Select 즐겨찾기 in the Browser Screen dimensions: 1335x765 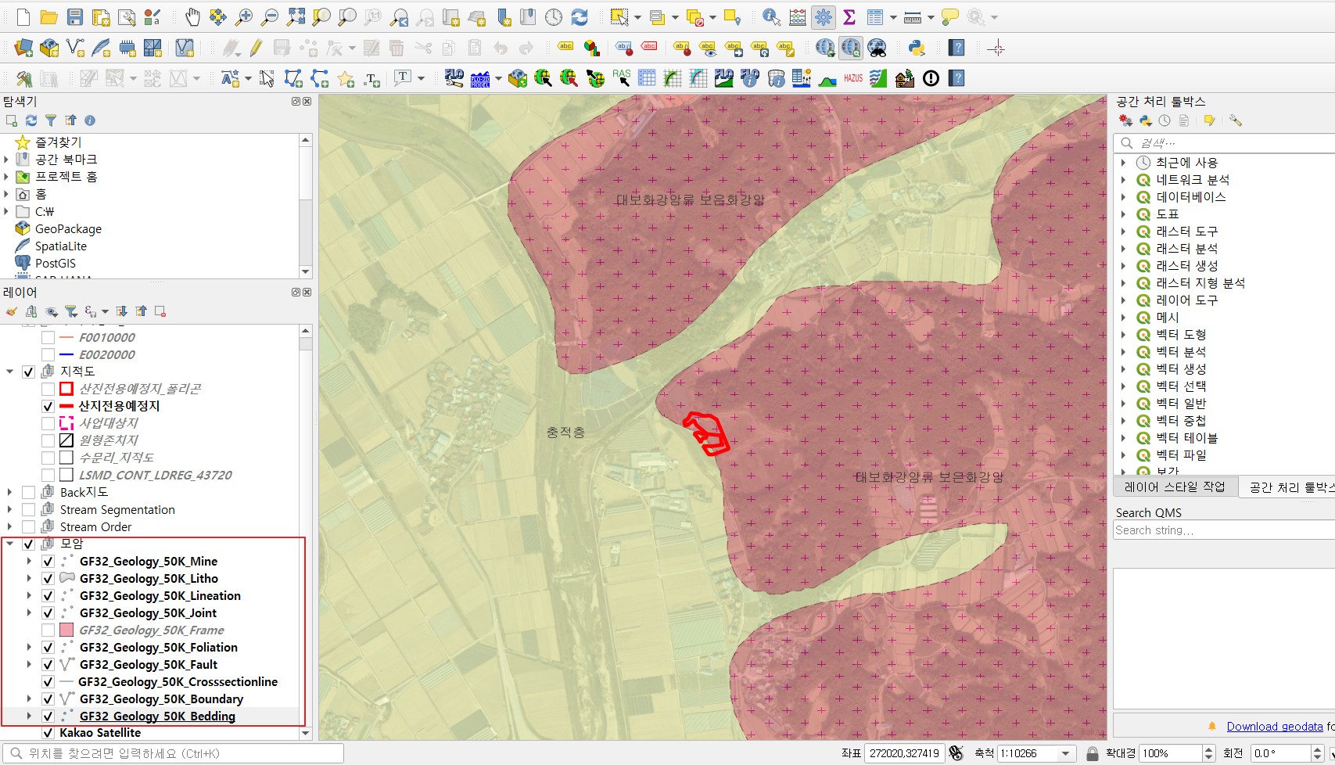[x=58, y=142]
